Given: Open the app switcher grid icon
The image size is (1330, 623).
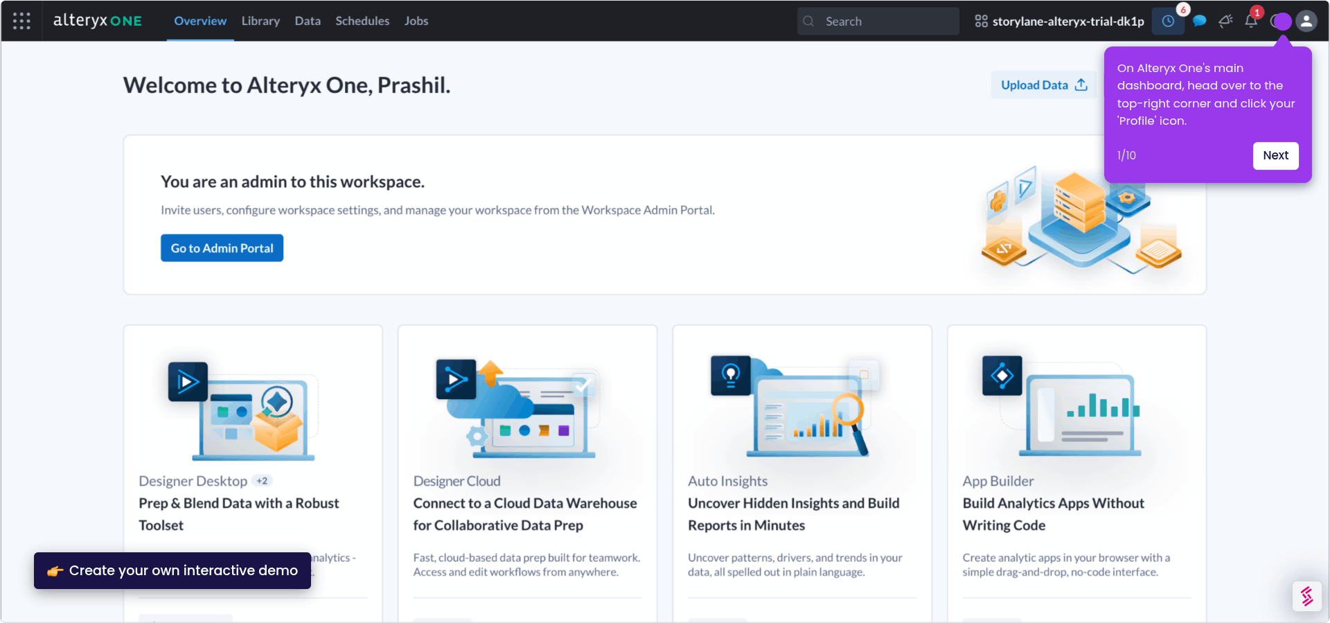Looking at the screenshot, I should coord(21,21).
